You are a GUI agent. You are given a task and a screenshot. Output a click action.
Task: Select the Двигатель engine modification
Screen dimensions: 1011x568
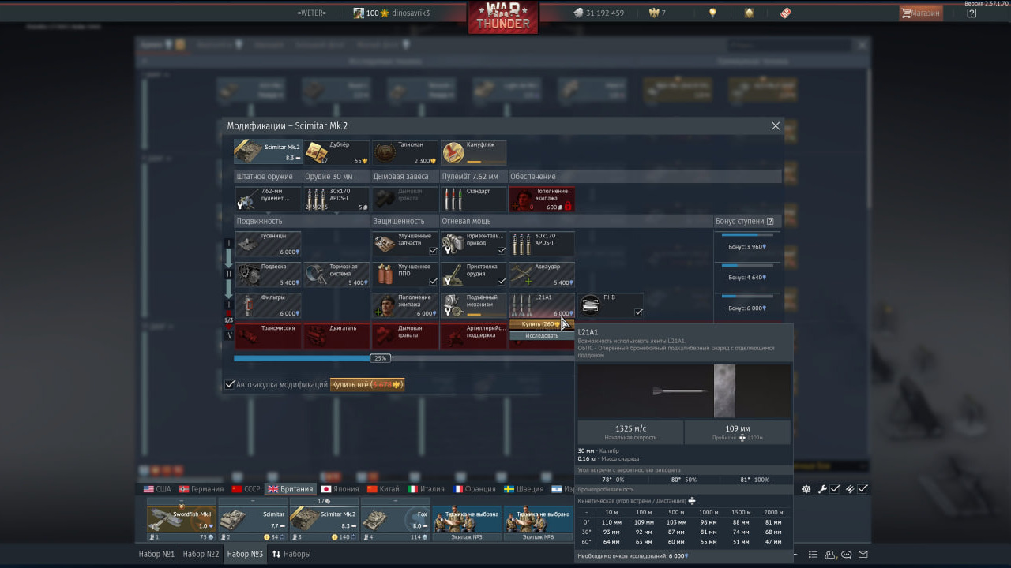click(336, 336)
